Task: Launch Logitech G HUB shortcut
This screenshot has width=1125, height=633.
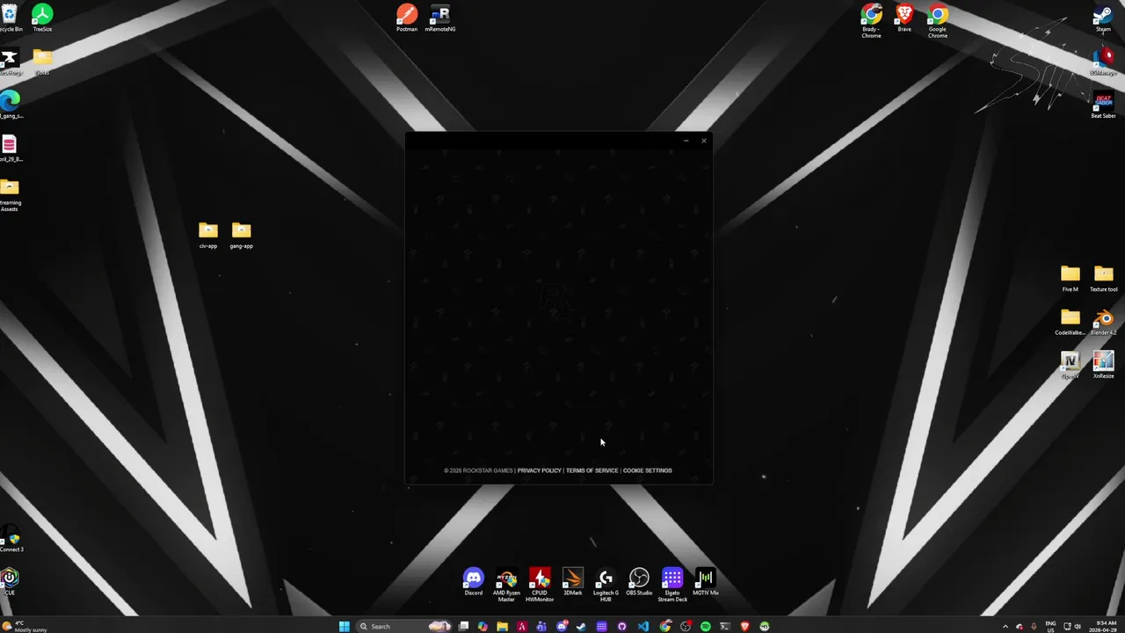Action: [606, 585]
